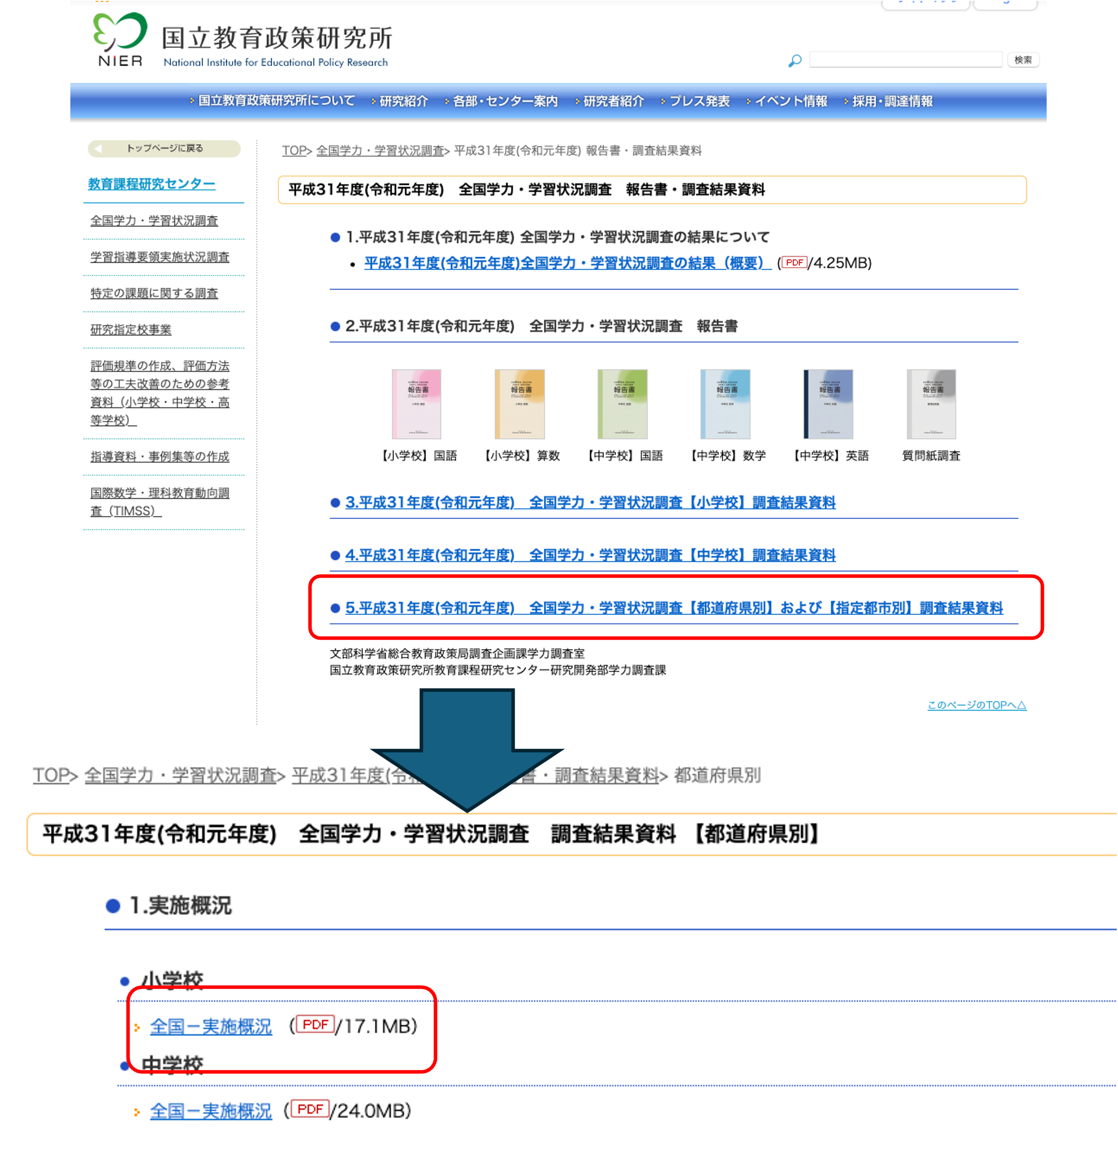Viewport: 1118px width, 1160px height.
Task: Open 【中学校】数学 report cover thumbnail
Action: 726,404
